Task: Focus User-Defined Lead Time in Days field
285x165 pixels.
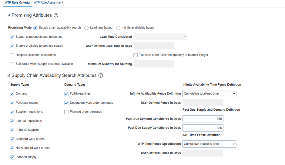Action: pyautogui.click(x=154, y=46)
